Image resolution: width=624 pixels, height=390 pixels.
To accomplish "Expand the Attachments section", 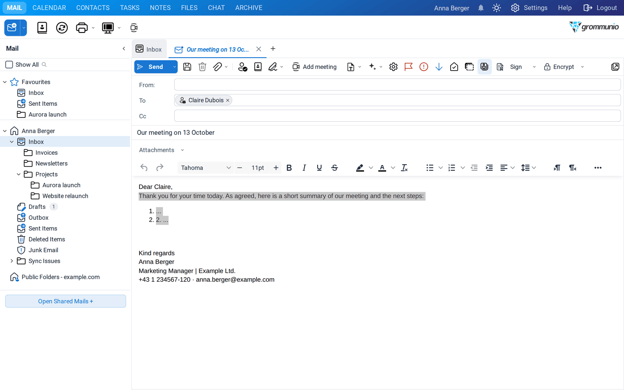I will (182, 150).
